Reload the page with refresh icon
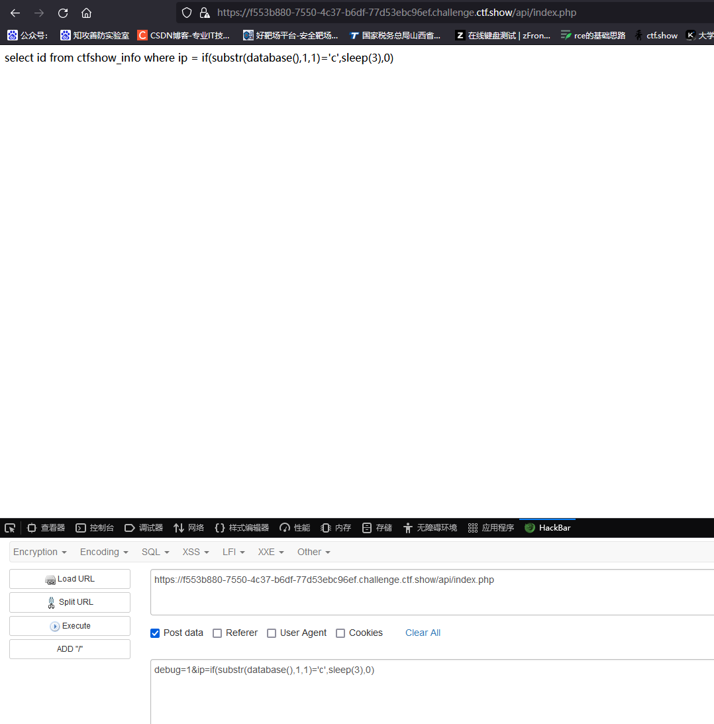The width and height of the screenshot is (714, 724). coord(63,13)
